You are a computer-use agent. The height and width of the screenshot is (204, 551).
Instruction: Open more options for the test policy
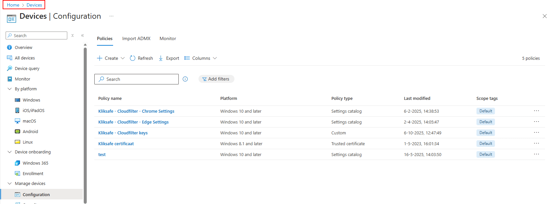pyautogui.click(x=536, y=154)
